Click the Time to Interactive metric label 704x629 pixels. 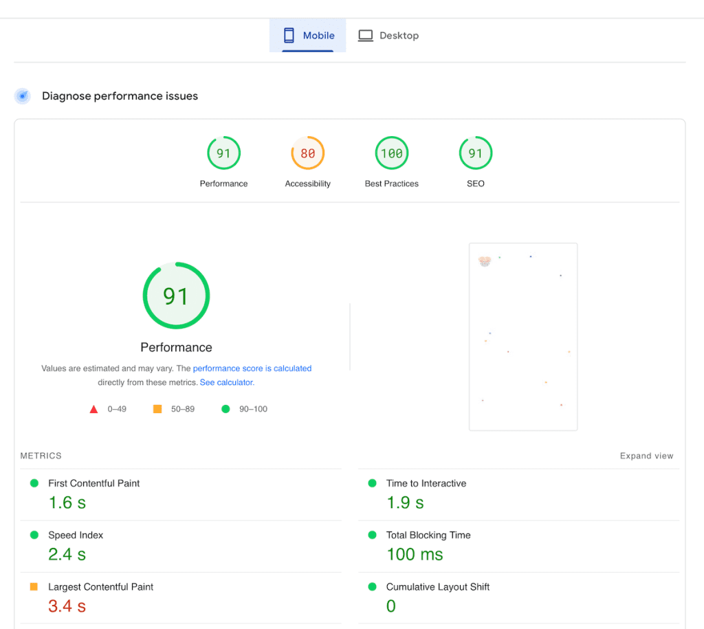426,483
